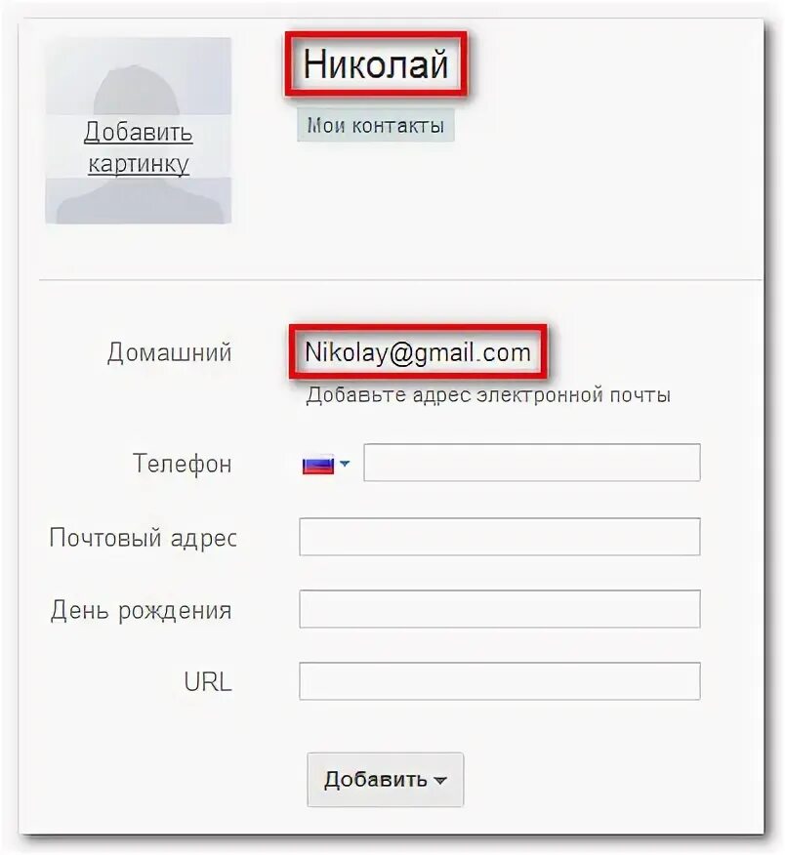Click the Мои контакты group label
Viewport: 785px width, 855px height.
[375, 125]
